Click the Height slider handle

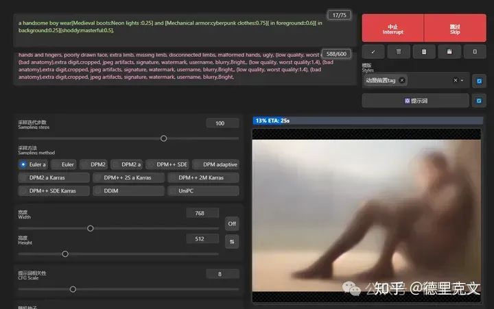pos(65,254)
